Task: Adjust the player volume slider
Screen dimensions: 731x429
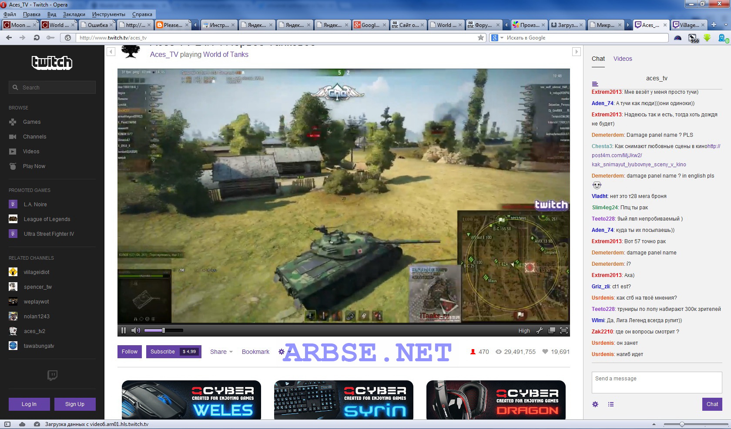Action: (164, 330)
